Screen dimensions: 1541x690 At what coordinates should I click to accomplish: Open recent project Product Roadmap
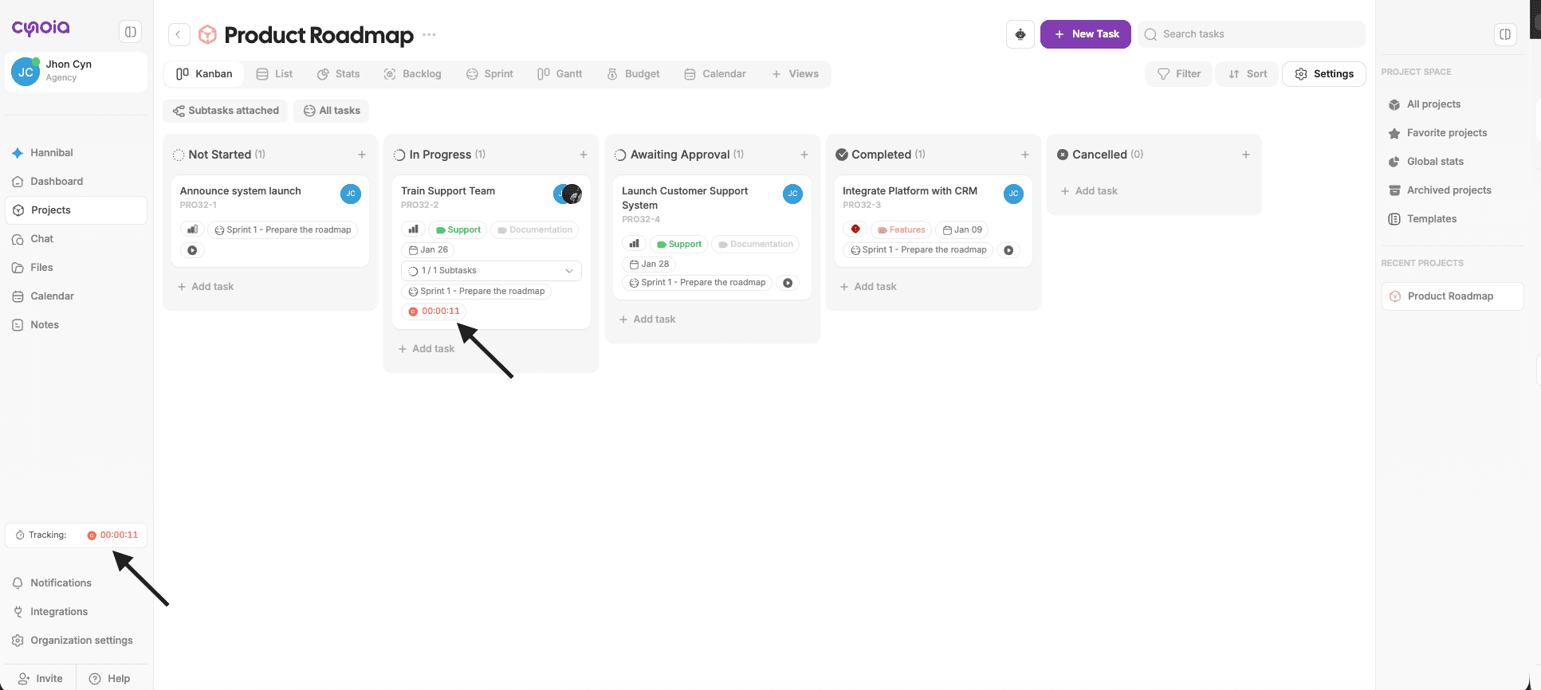[1453, 296]
